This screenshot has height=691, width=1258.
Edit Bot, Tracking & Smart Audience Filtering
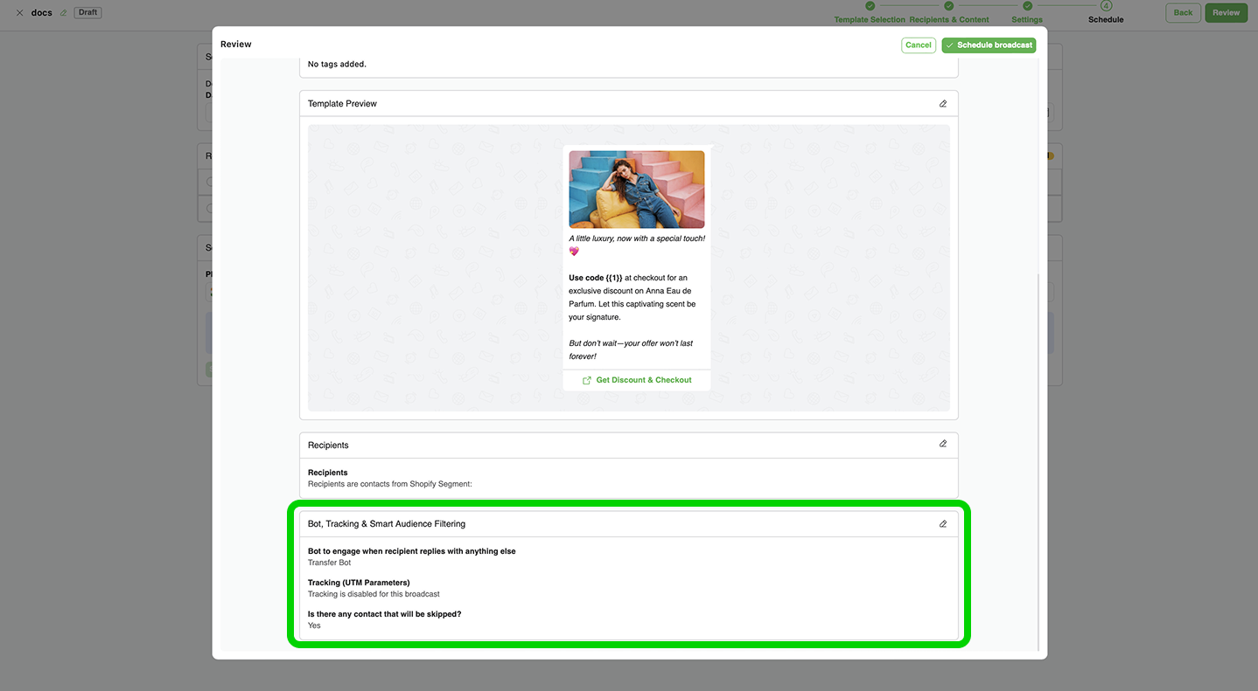click(942, 524)
